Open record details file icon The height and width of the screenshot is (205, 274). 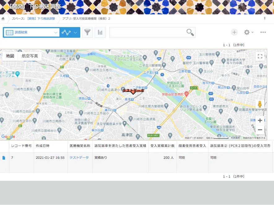pos(4,158)
